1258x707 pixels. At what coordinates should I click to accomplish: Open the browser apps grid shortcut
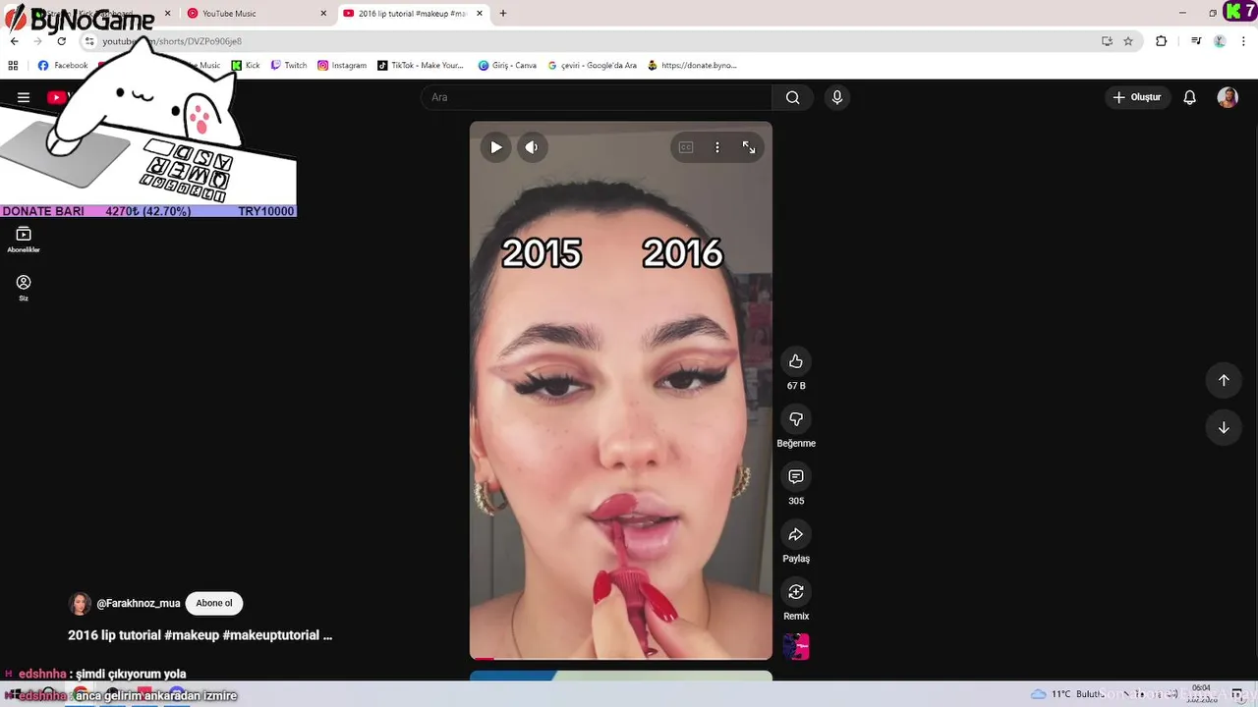click(x=13, y=66)
